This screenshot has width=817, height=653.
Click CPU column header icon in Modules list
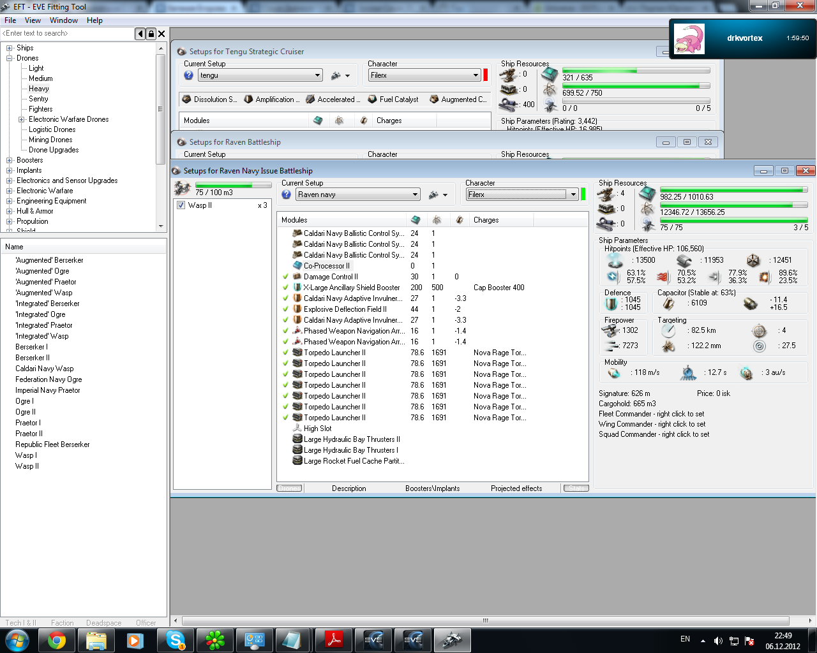point(416,220)
